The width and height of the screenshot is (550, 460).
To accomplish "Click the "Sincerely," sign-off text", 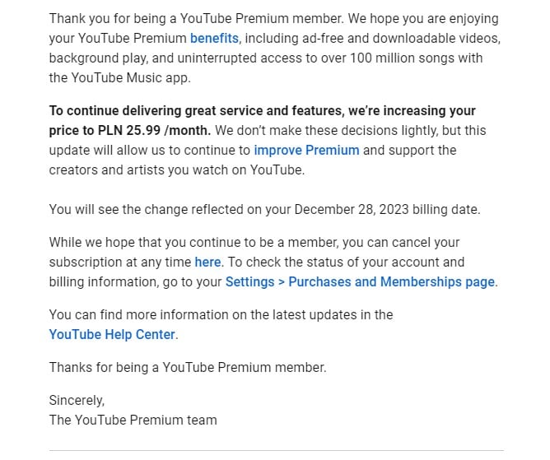I will (x=77, y=400).
